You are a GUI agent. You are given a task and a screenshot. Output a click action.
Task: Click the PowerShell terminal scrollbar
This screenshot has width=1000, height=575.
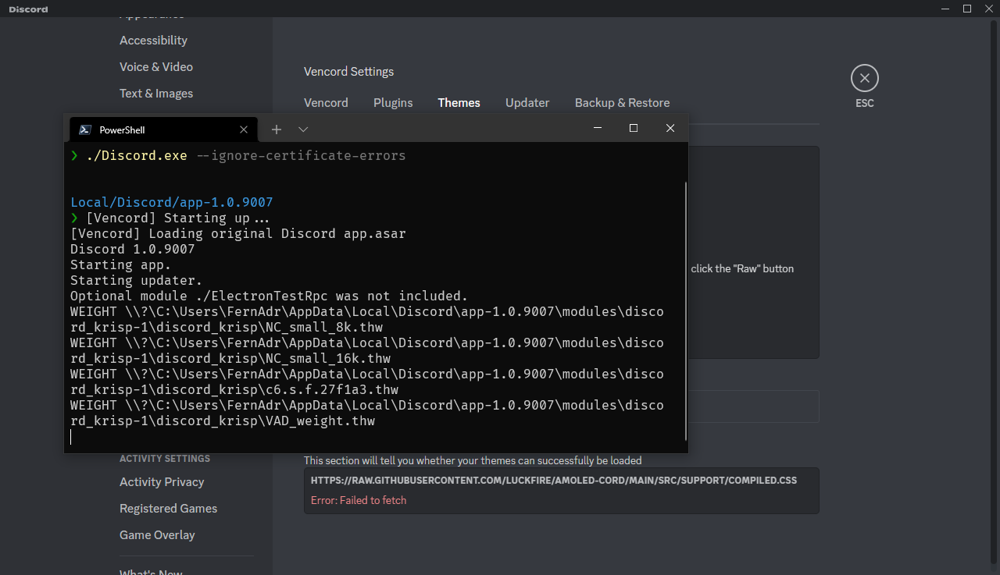click(685, 311)
